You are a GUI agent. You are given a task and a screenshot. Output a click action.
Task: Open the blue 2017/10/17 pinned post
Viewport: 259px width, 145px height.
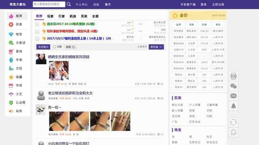(x=79, y=39)
